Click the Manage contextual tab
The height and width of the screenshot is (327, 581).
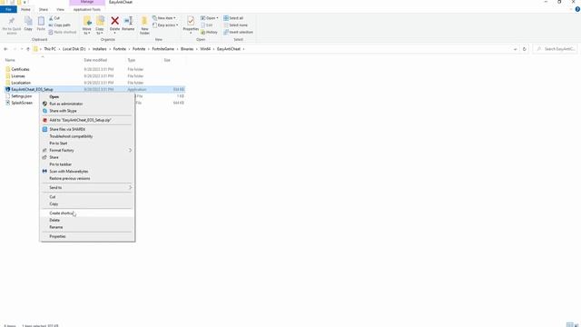pos(87,2)
